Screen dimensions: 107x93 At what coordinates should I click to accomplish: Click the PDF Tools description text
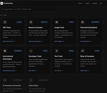(x=12, y=34)
